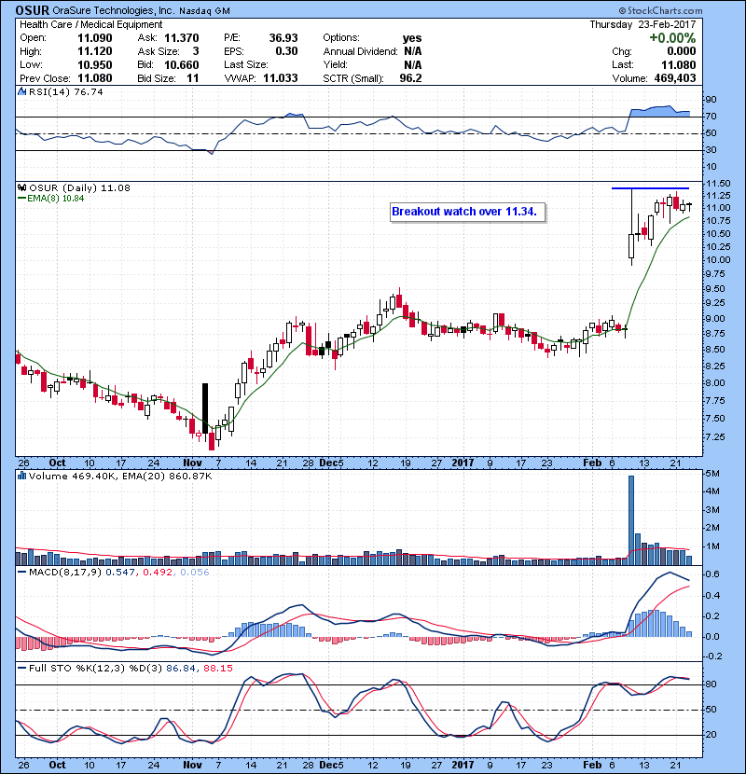Viewport: 746px width, 774px height.
Task: Click the RSI(14) 76.74 panel label
Action: 65,91
